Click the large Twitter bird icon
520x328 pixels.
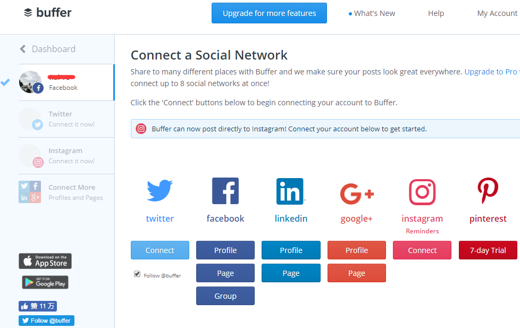coord(160,191)
